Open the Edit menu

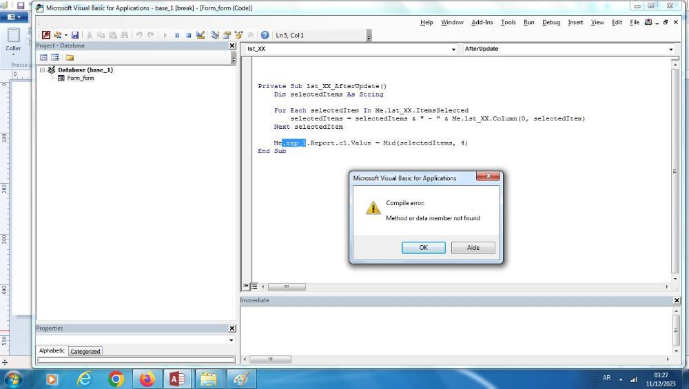coord(617,23)
